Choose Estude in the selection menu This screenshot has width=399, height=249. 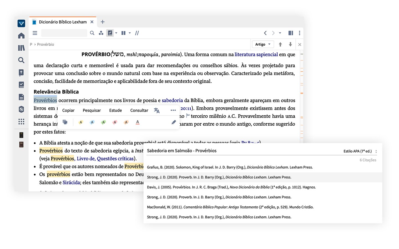[116, 110]
